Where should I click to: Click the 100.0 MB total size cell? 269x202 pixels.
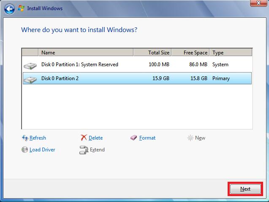159,65
